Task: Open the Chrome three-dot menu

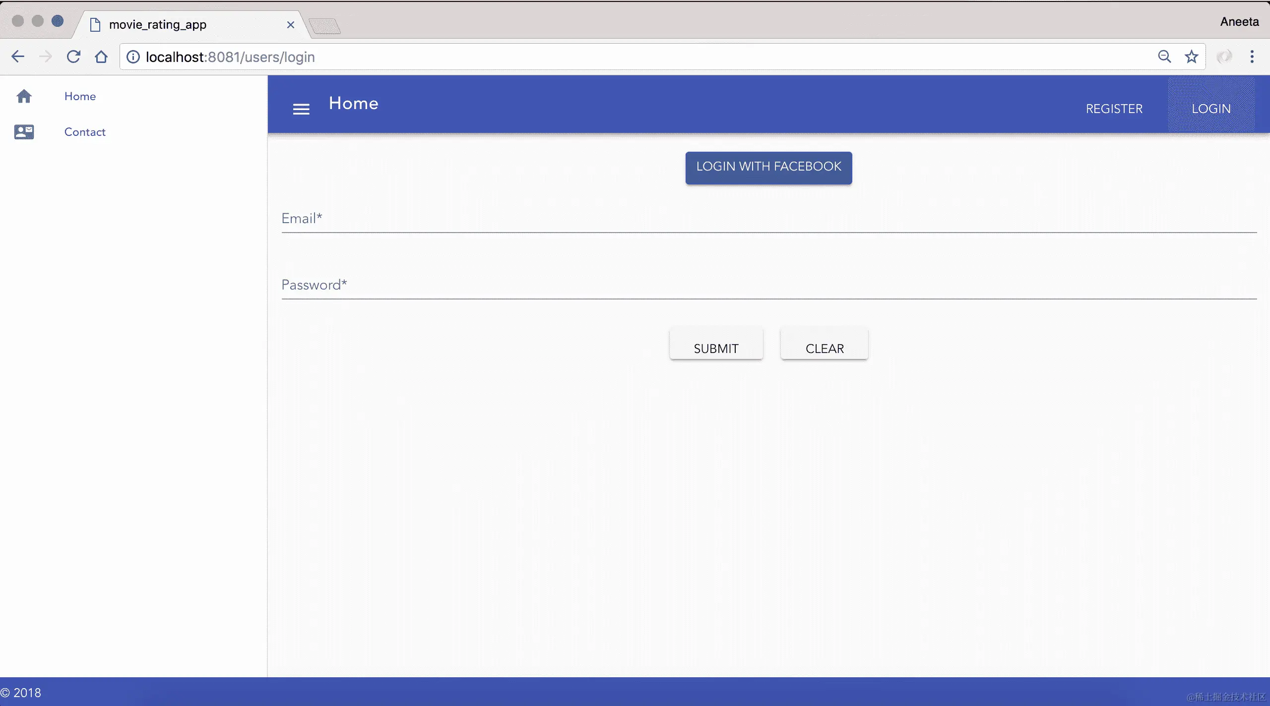Action: [1252, 57]
